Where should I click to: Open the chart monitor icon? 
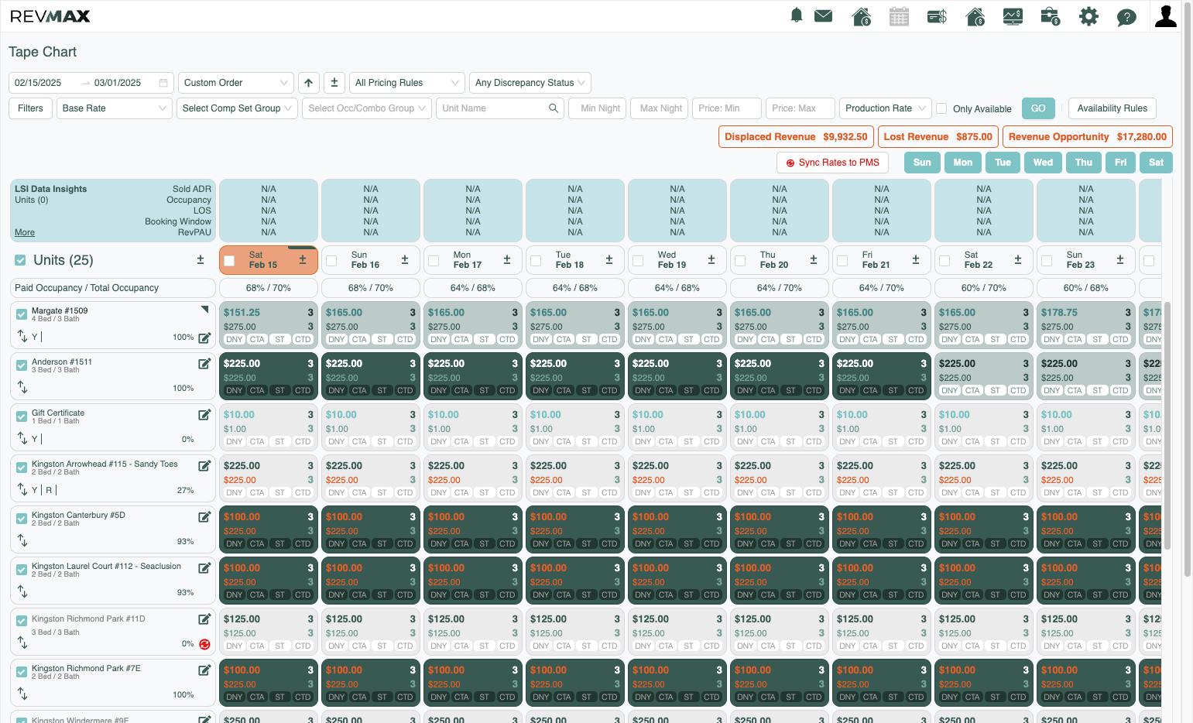pos(1013,16)
